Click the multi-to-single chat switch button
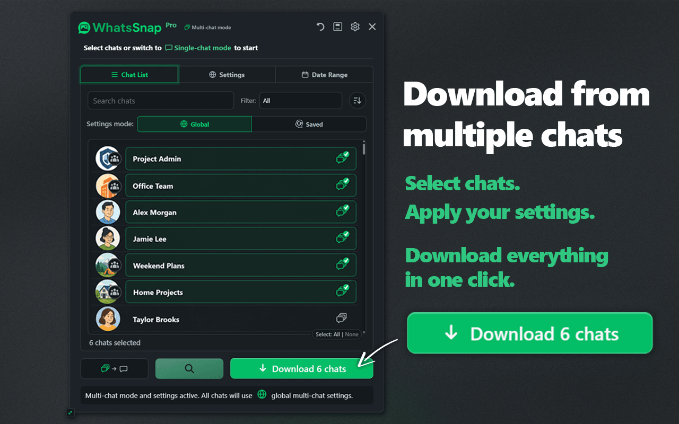The image size is (679, 424). point(114,369)
